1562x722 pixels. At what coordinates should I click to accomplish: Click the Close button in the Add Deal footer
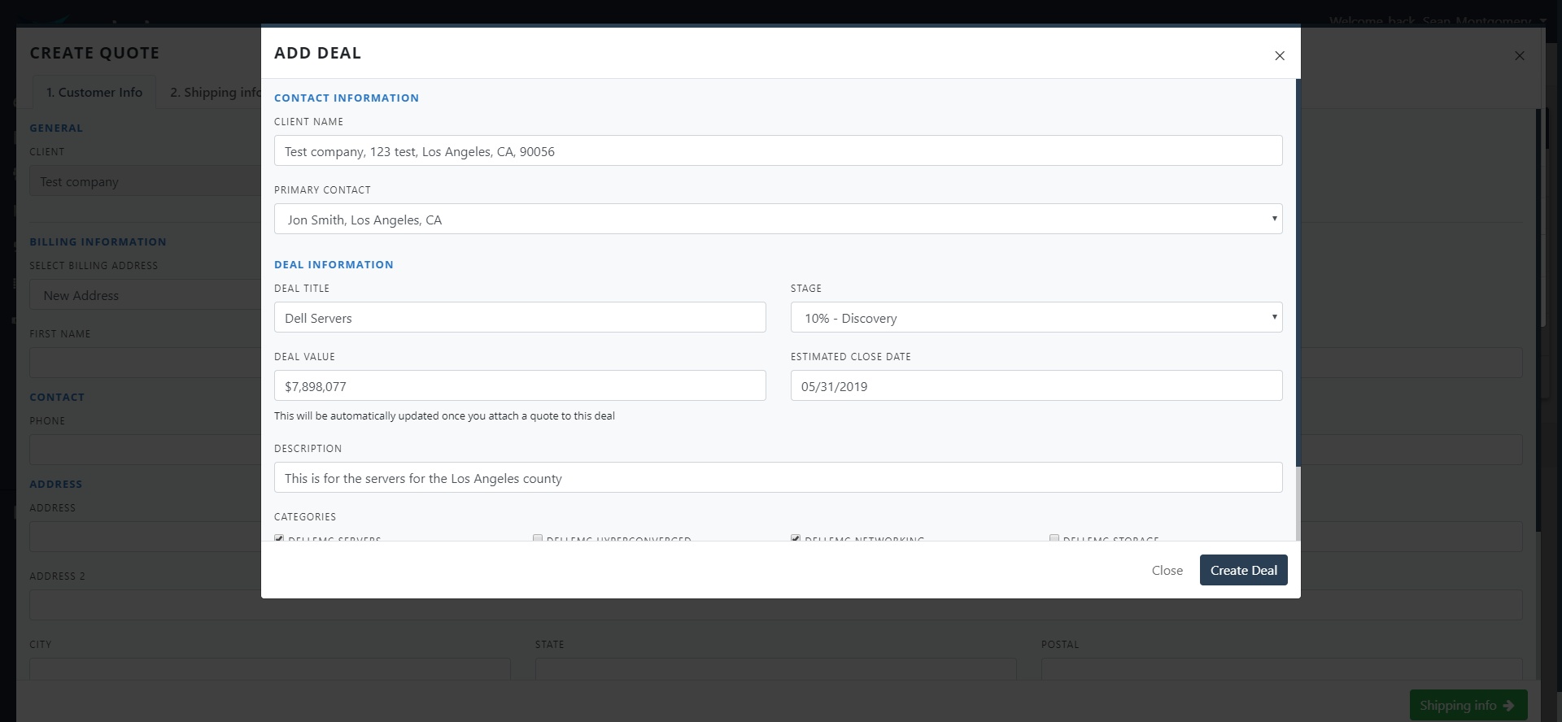tap(1167, 570)
